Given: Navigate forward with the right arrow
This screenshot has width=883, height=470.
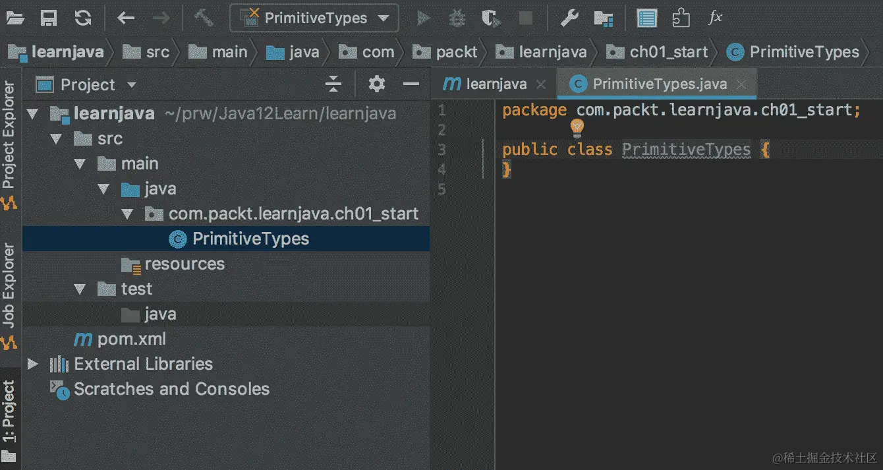Looking at the screenshot, I should coord(161,18).
